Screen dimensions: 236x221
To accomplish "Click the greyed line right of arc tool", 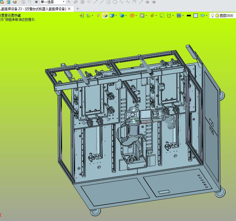I will pyautogui.click(x=141, y=2).
